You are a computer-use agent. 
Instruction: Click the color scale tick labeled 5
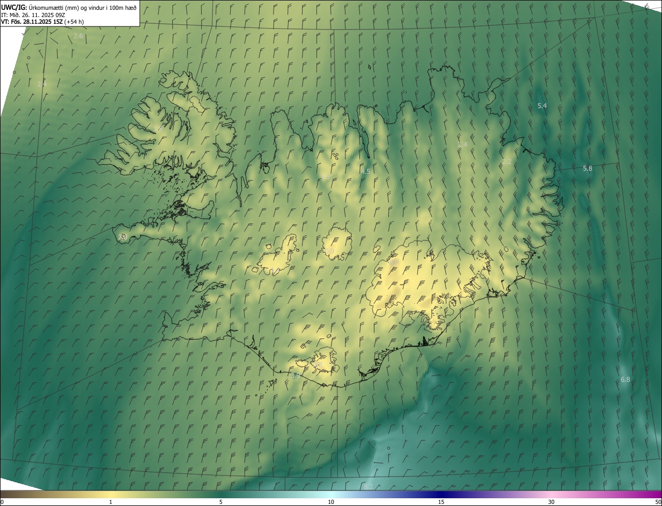(x=221, y=502)
